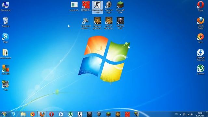Select the Fraps desktop shortcut
The width and height of the screenshot is (208, 117).
6,86
